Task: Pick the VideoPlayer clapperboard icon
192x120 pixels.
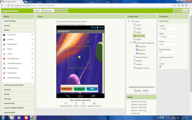Action: coord(4,73)
